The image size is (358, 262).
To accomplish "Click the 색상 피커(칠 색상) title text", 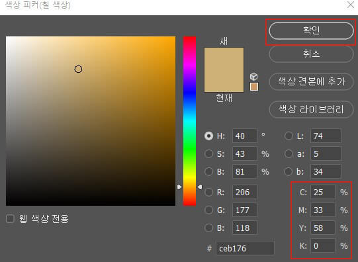I will [38, 5].
